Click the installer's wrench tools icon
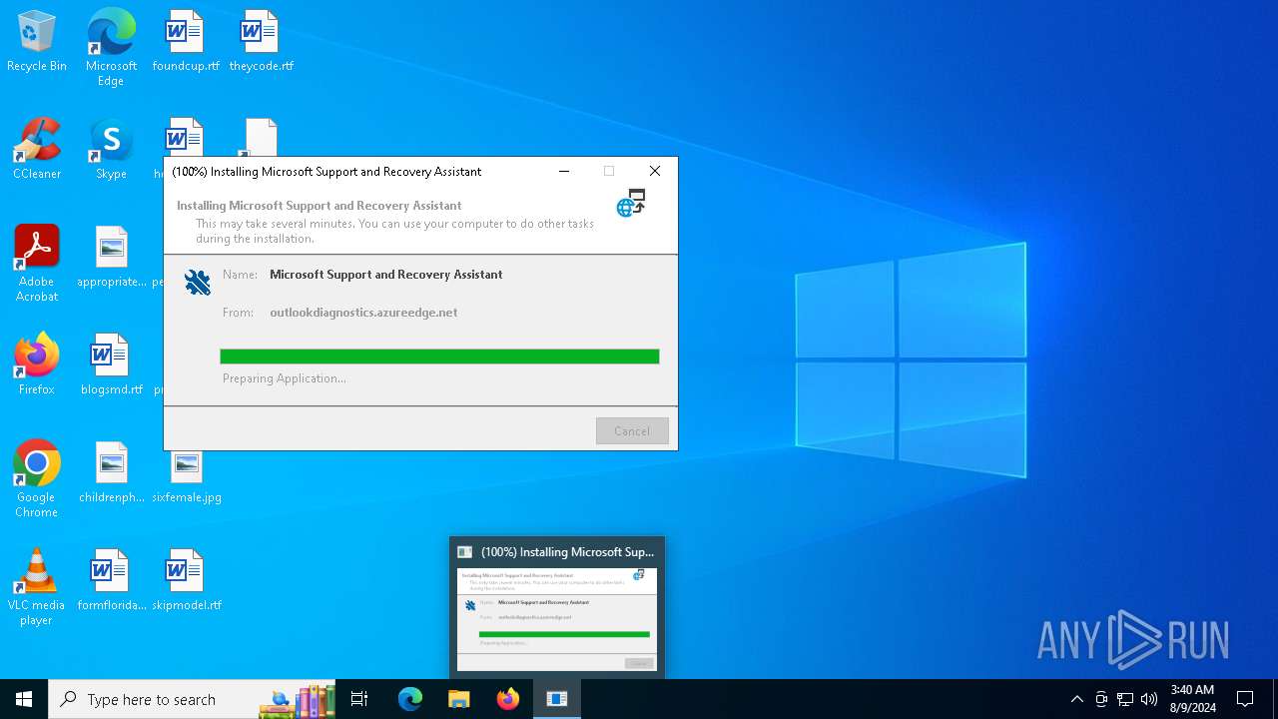Image resolution: width=1278 pixels, height=719 pixels. pyautogui.click(x=198, y=283)
